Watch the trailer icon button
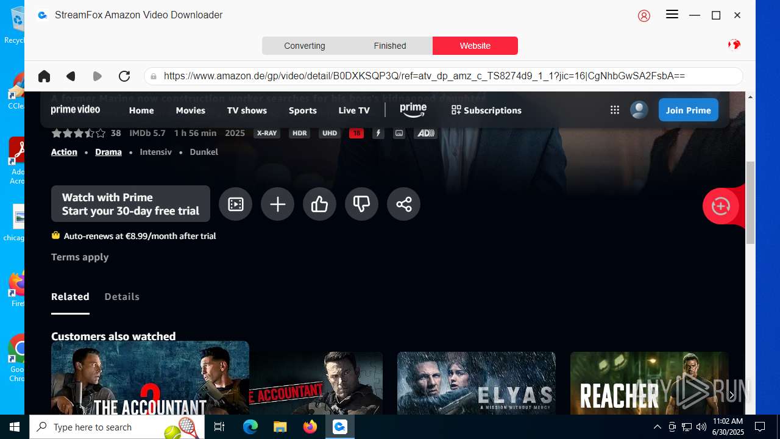Viewport: 780px width, 439px height. pyautogui.click(x=235, y=204)
